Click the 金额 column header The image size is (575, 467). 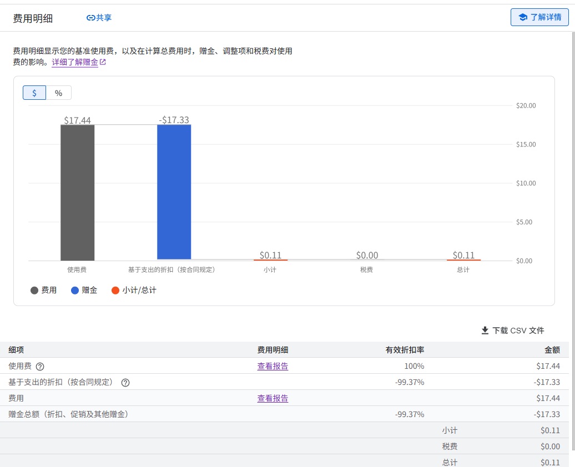[x=552, y=350]
